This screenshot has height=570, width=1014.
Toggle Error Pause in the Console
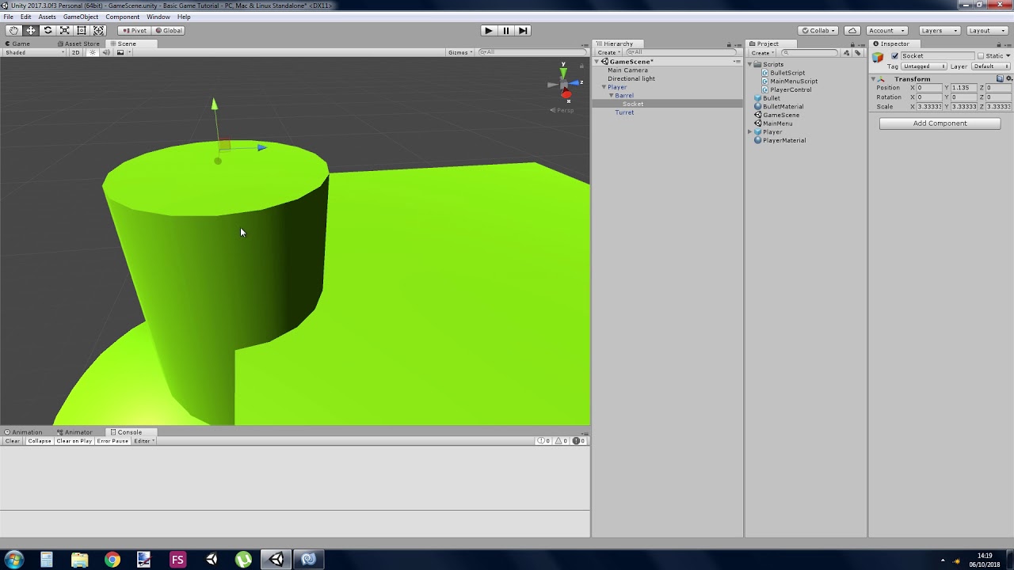point(112,441)
